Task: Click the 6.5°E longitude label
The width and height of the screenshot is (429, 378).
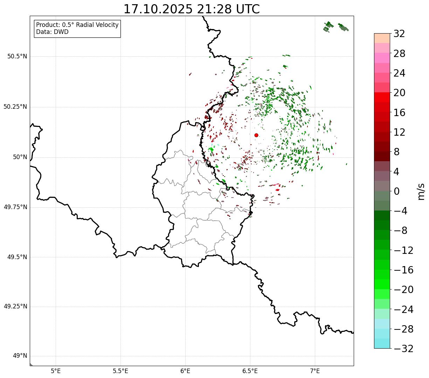Action: [x=250, y=371]
